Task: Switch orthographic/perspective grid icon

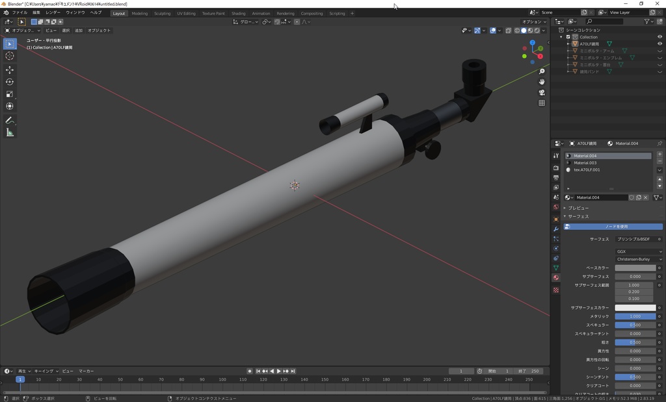Action: tap(542, 103)
